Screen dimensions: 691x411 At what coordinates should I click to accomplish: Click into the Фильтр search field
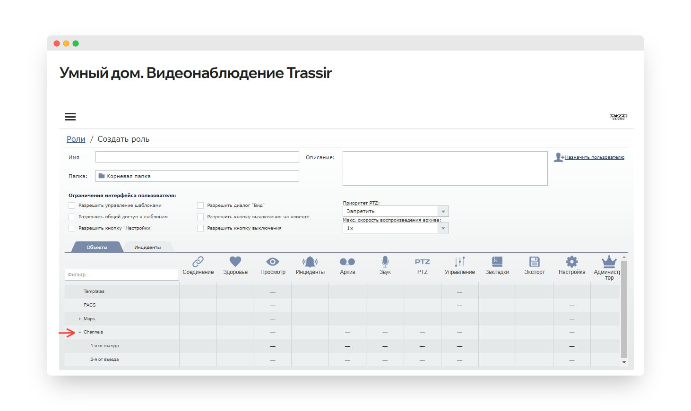coord(122,274)
